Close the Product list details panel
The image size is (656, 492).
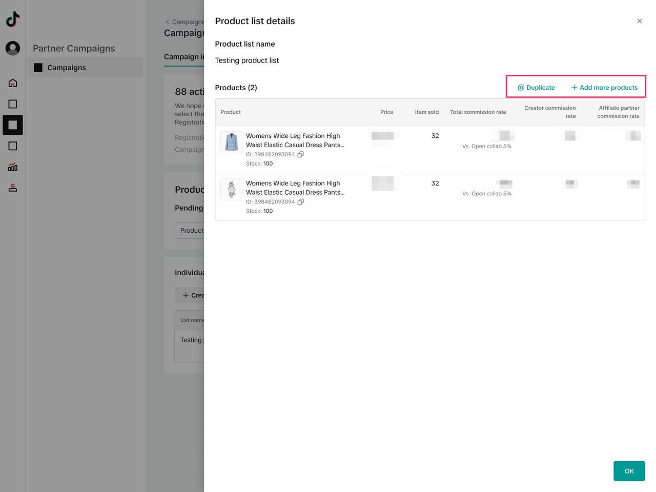pyautogui.click(x=639, y=21)
